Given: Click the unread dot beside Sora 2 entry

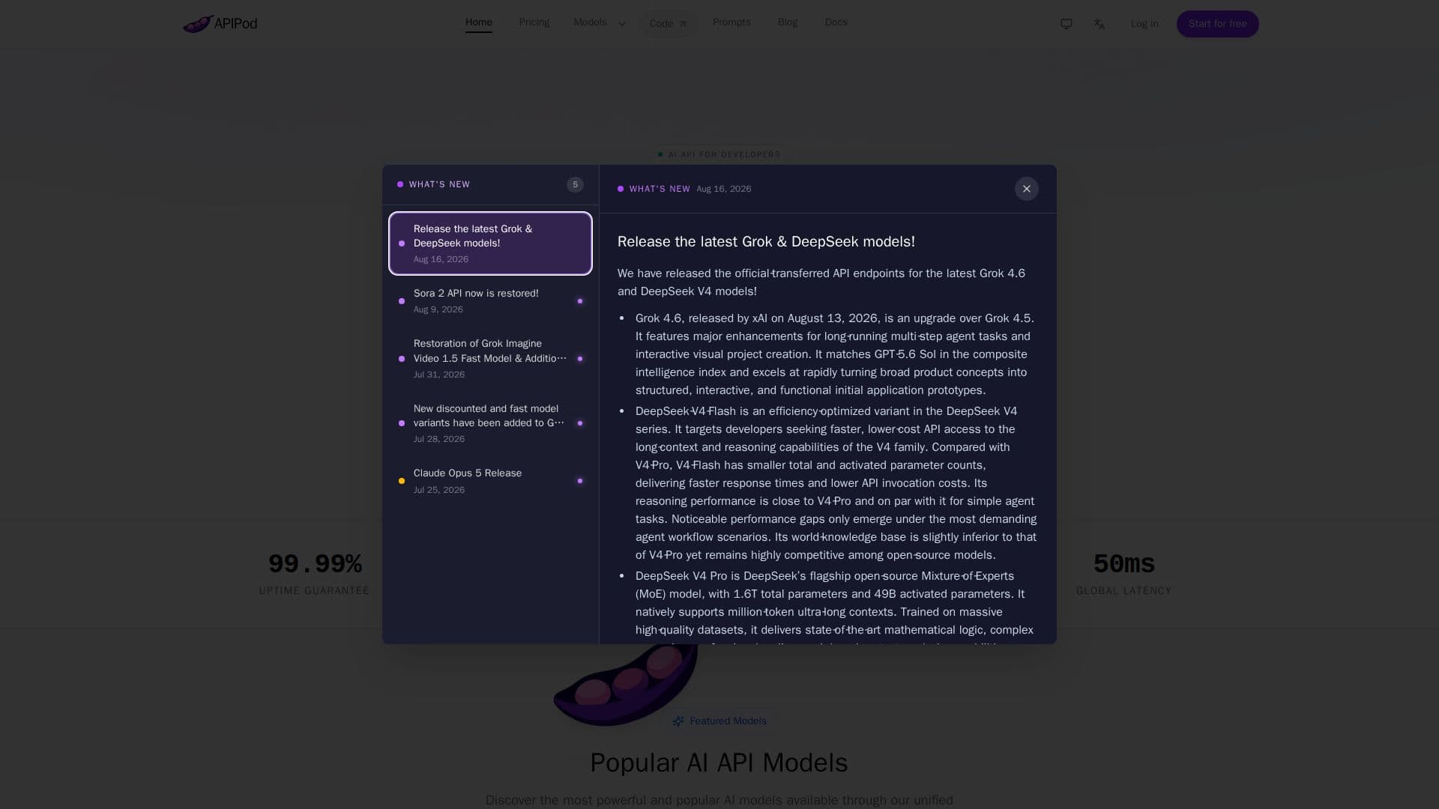Looking at the screenshot, I should pyautogui.click(x=580, y=301).
